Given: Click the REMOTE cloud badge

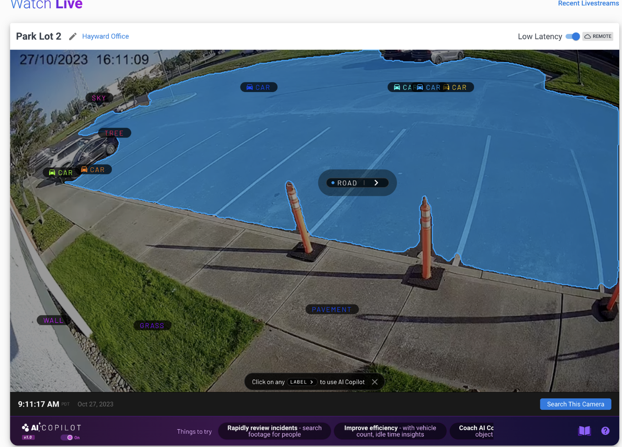Looking at the screenshot, I should pyautogui.click(x=598, y=36).
